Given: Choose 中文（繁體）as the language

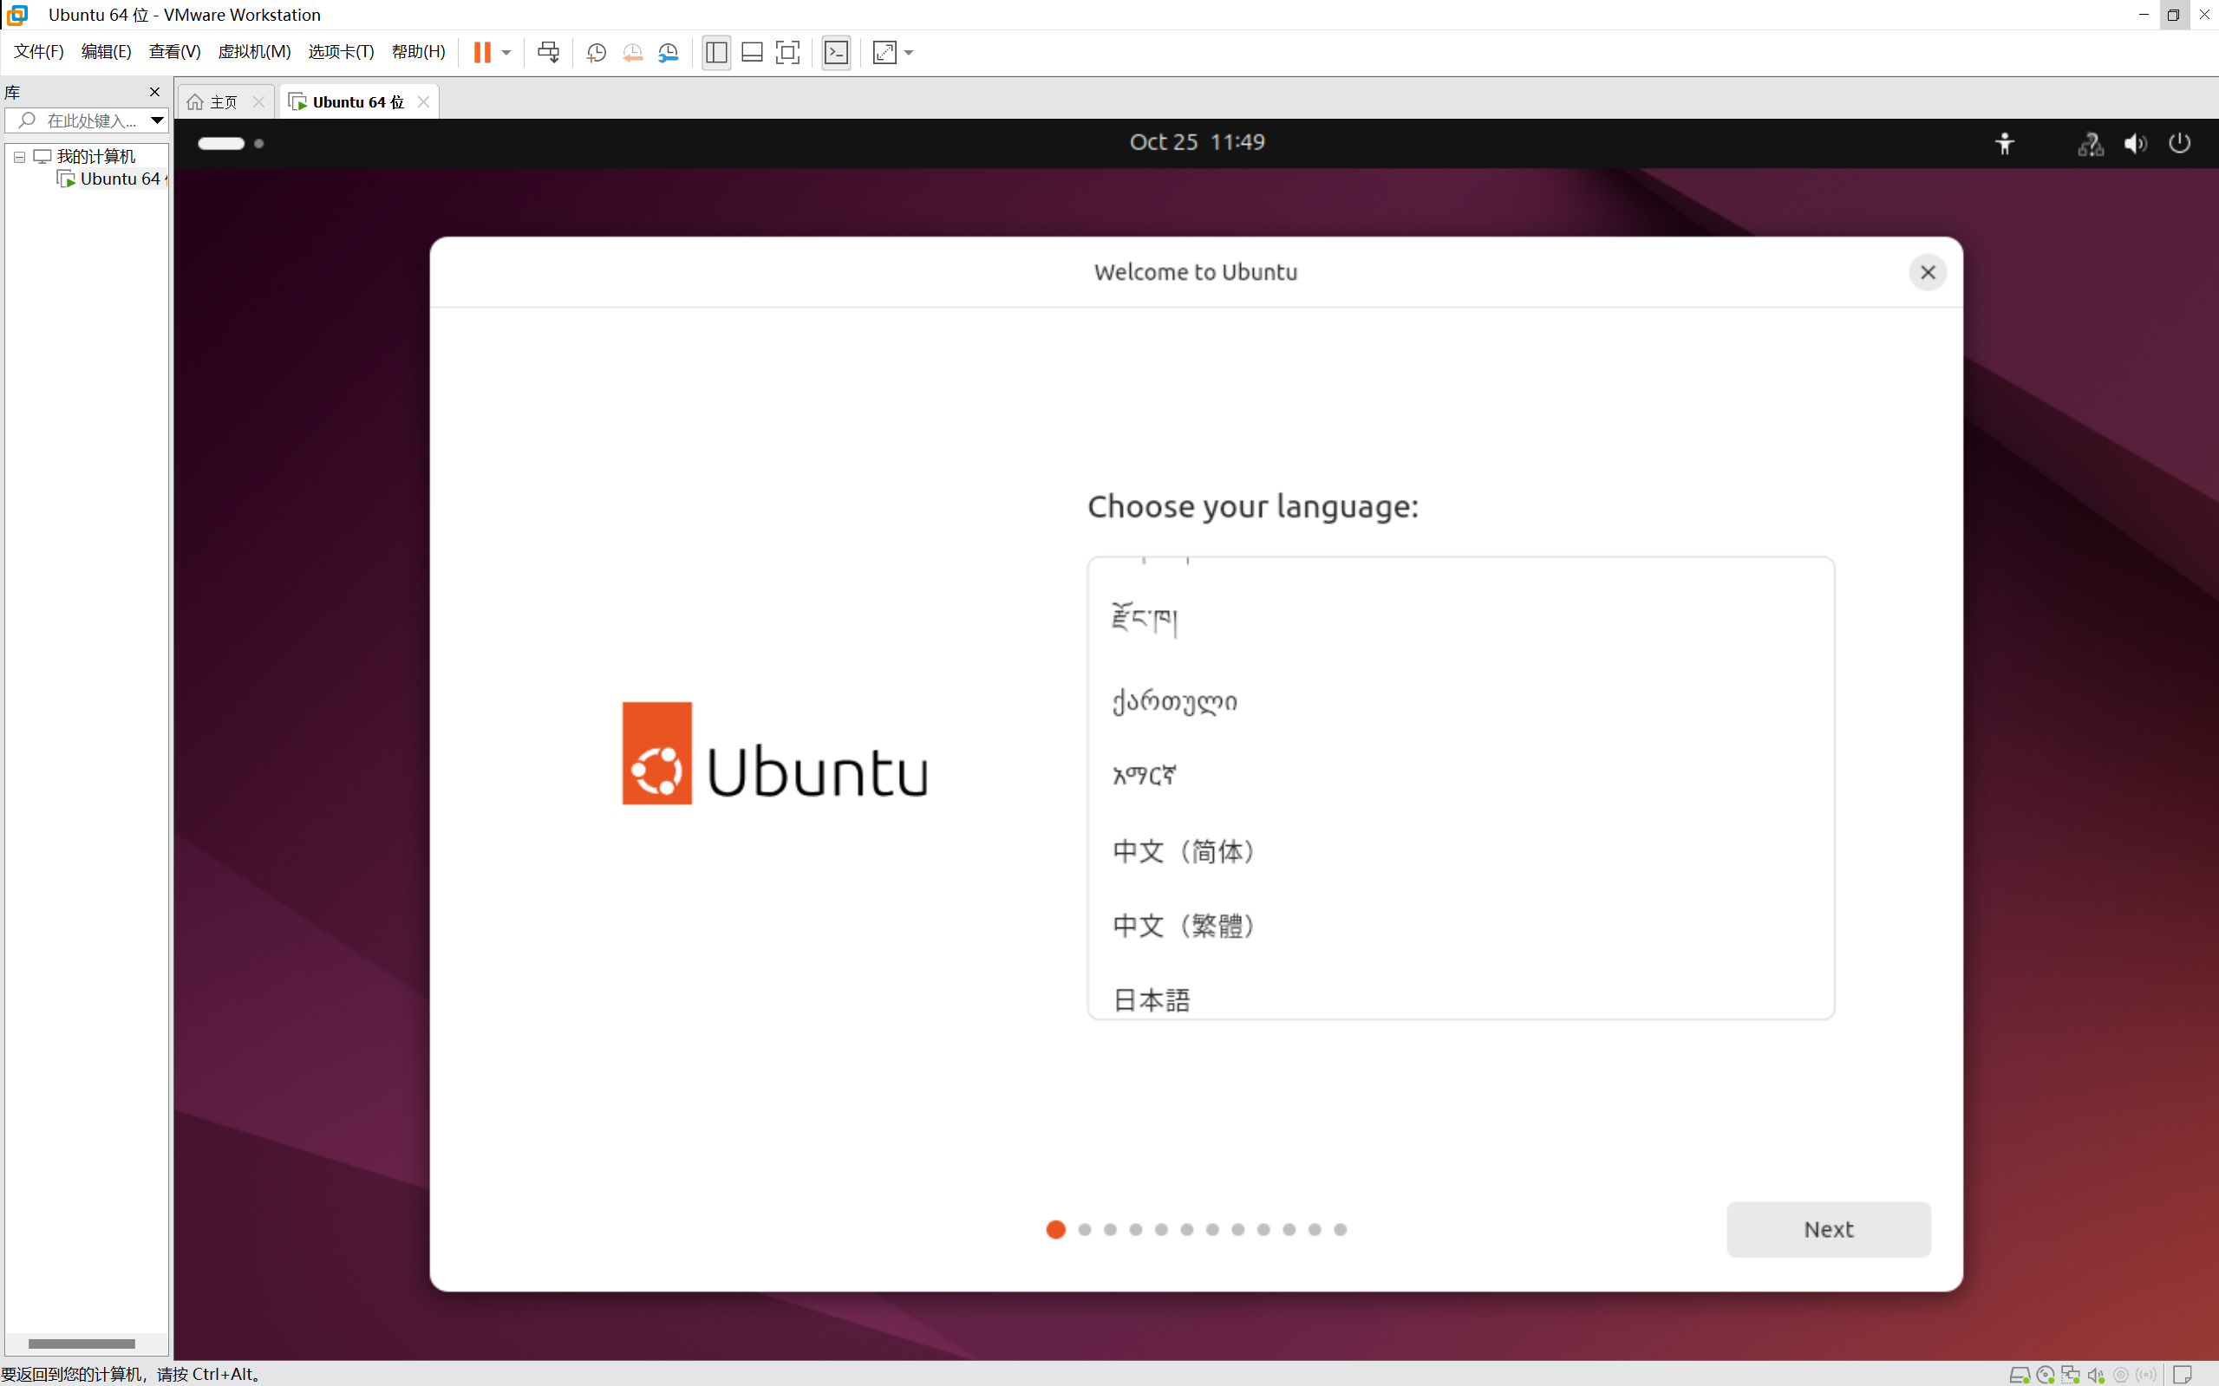Looking at the screenshot, I should 1459,926.
